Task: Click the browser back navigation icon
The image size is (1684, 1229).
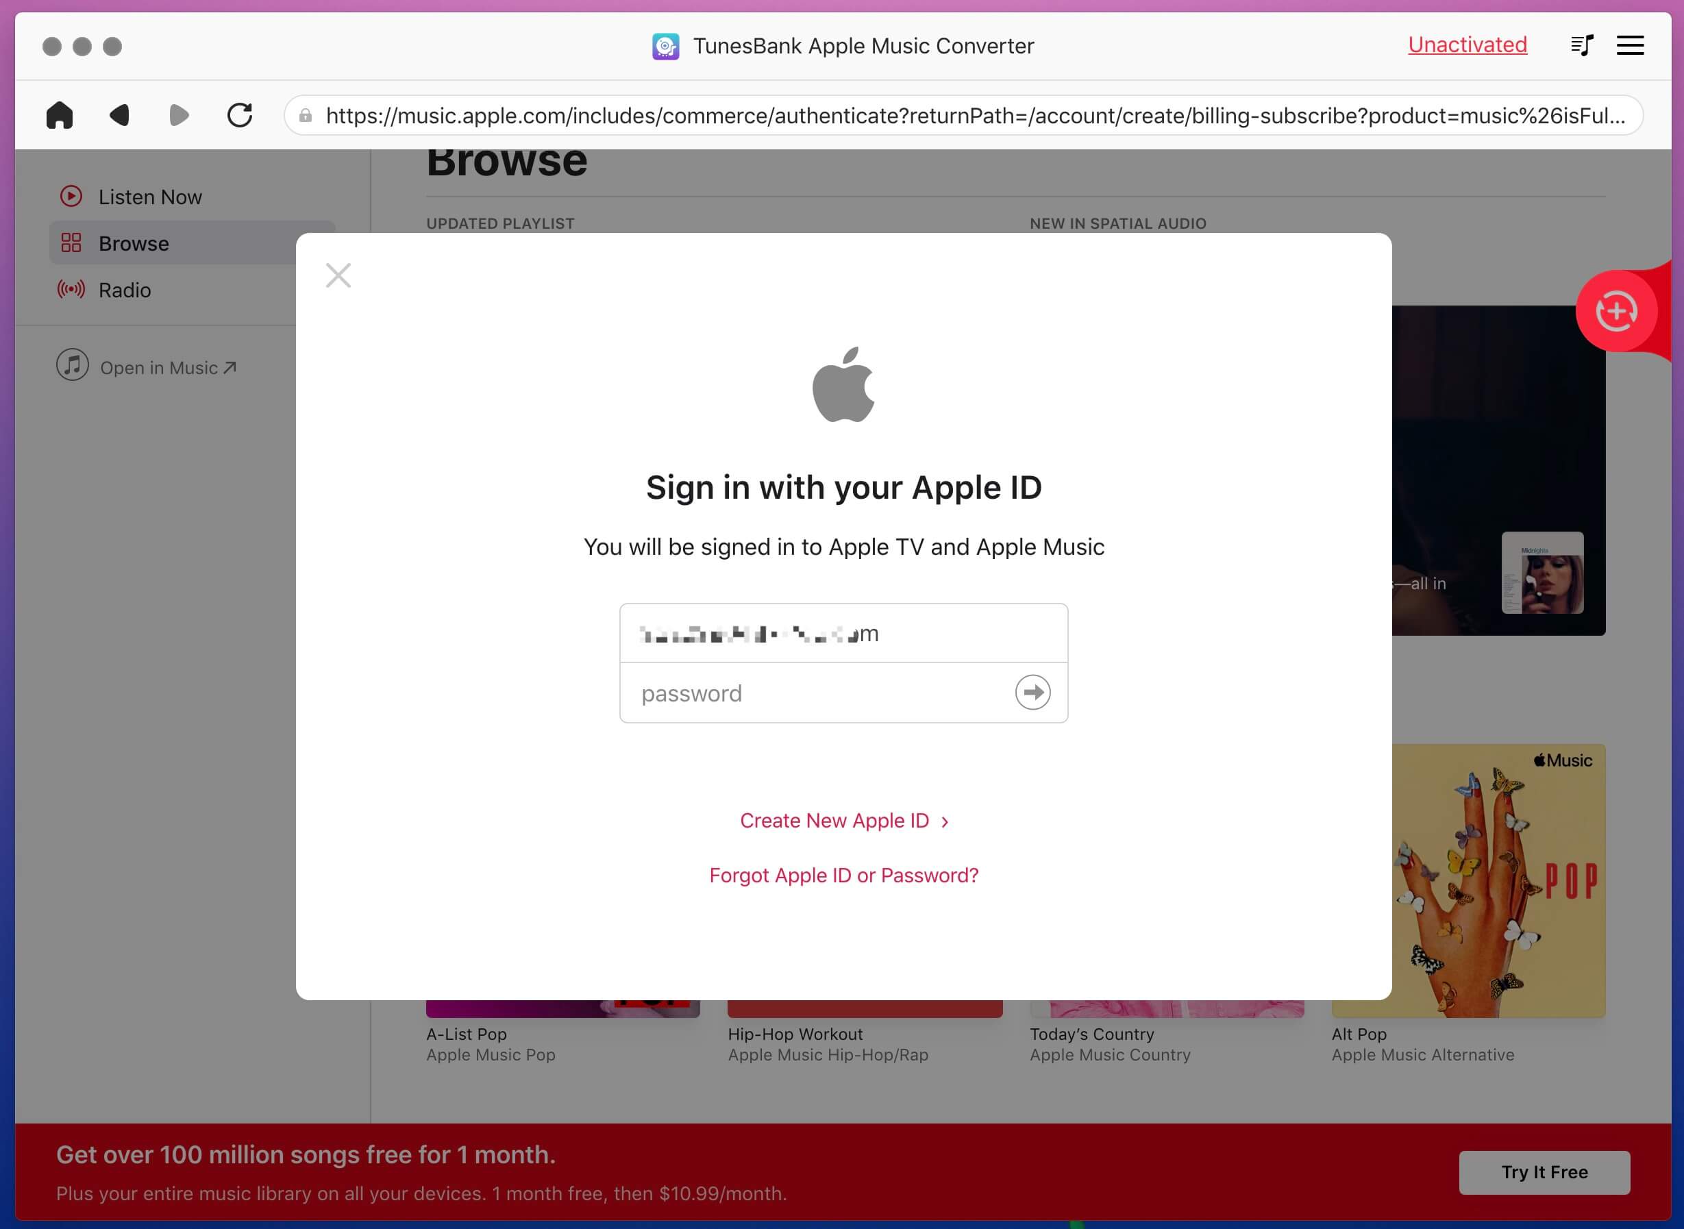Action: click(119, 114)
